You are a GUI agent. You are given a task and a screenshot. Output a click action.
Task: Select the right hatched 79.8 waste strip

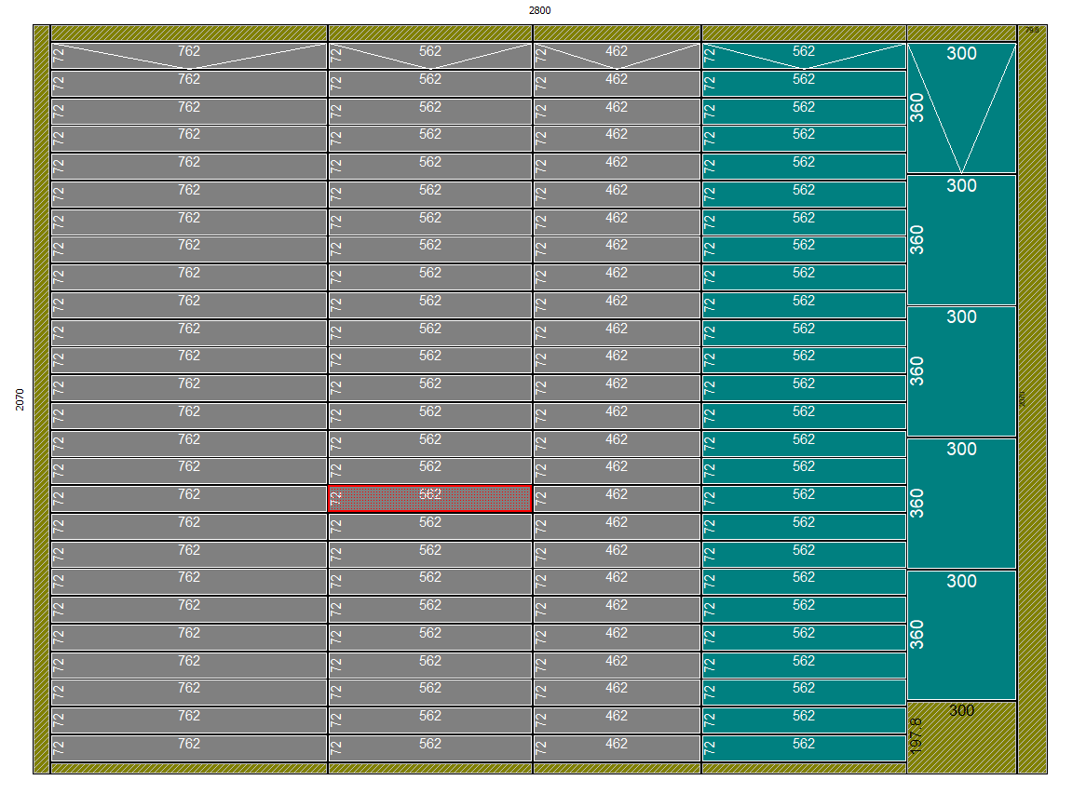pyautogui.click(x=1032, y=399)
